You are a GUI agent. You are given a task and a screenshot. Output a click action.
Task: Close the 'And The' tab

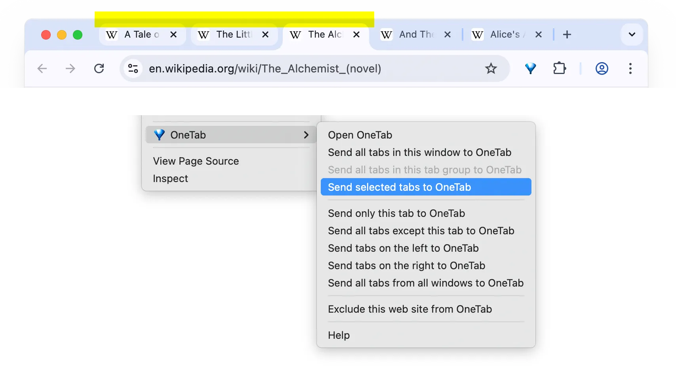tap(447, 34)
